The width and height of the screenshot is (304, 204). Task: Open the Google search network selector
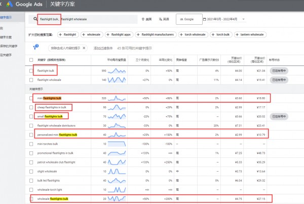[x=189, y=19]
